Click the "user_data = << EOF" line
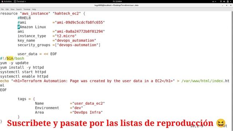Viewport: 233px width, 131px height. click(x=37, y=54)
